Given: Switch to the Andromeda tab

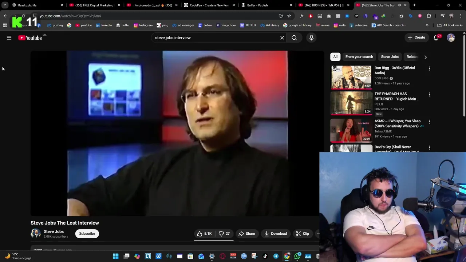Looking at the screenshot, I should pos(152,5).
